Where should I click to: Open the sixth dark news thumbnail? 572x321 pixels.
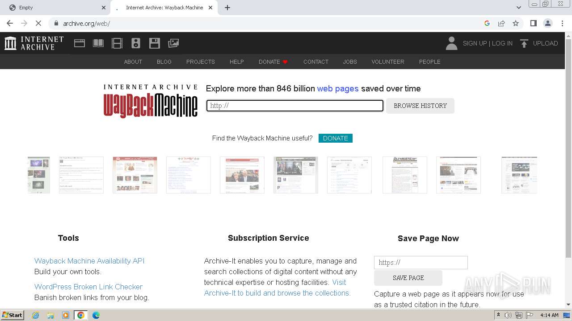pos(296,175)
